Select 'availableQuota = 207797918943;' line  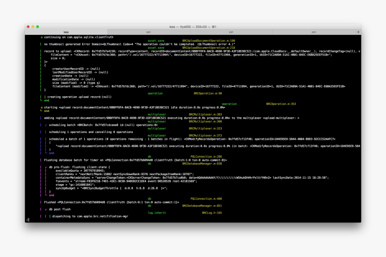(80, 171)
